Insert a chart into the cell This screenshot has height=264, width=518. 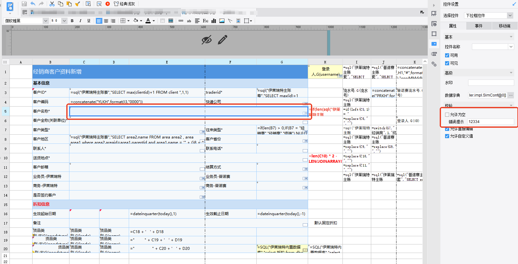(214, 21)
